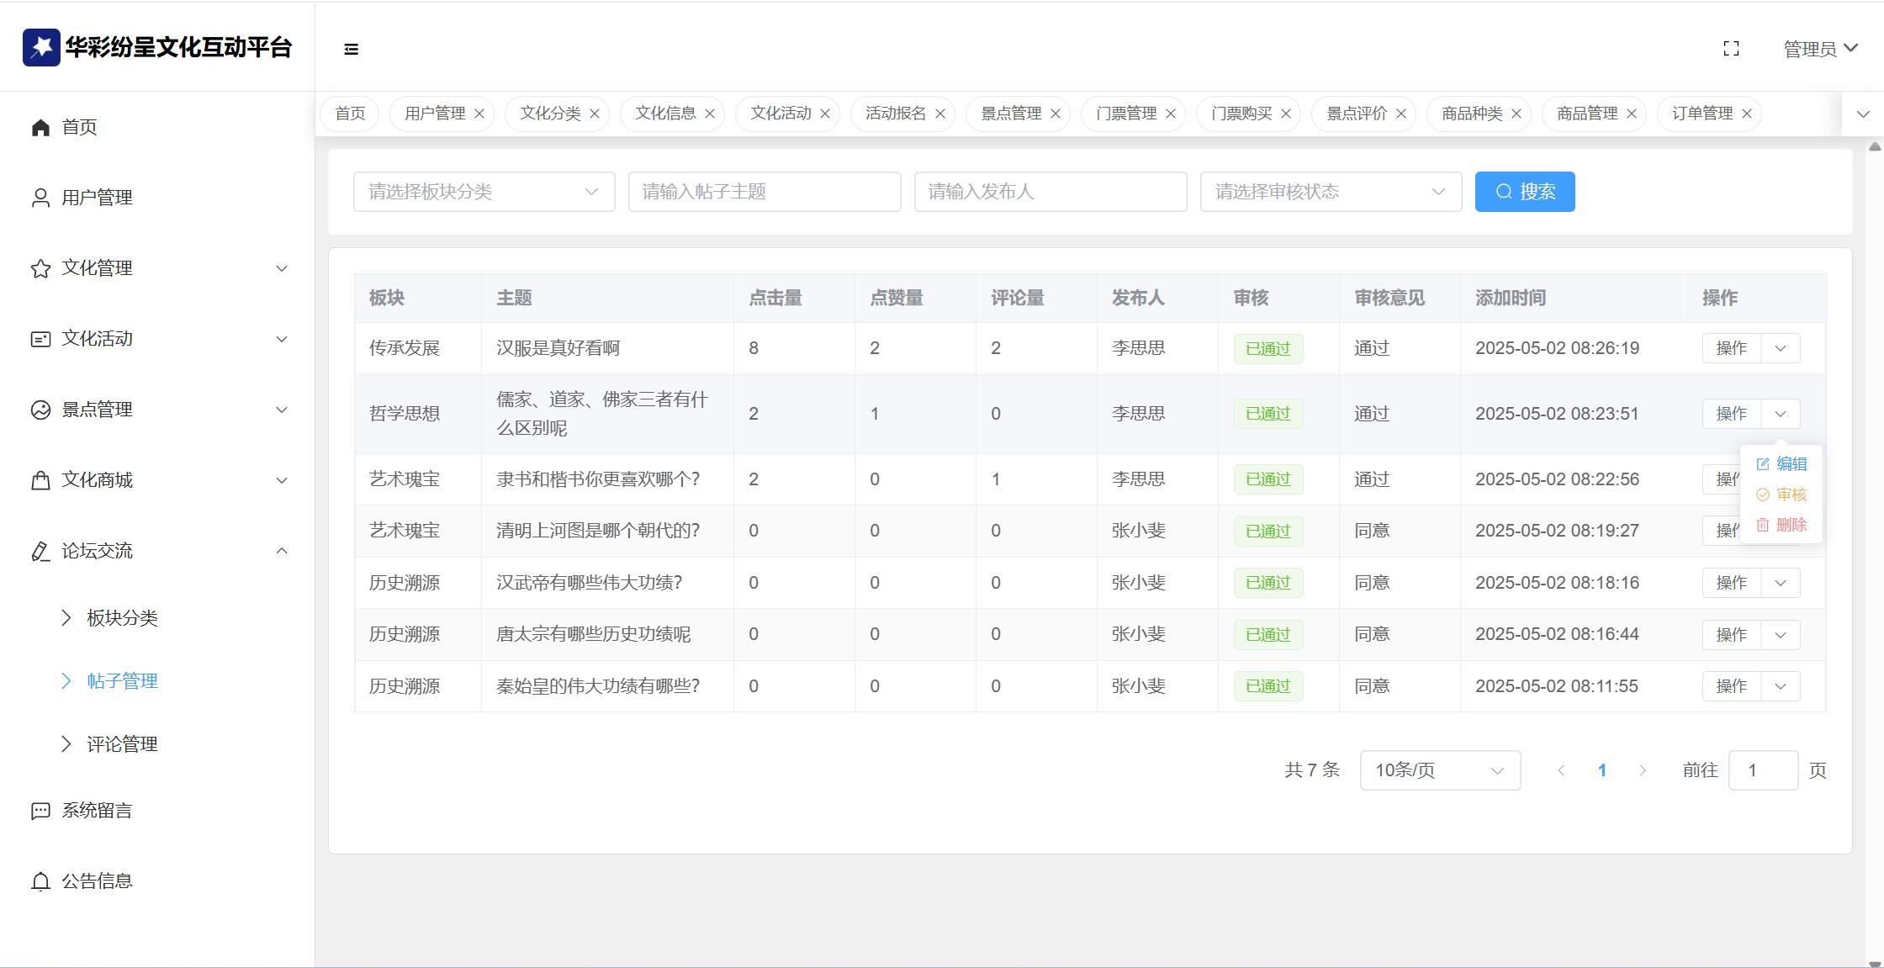
Task: Click the 系统留言 message icon
Action: pyautogui.click(x=40, y=811)
